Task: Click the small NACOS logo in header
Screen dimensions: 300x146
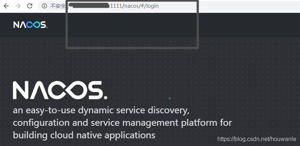Action: (30, 25)
